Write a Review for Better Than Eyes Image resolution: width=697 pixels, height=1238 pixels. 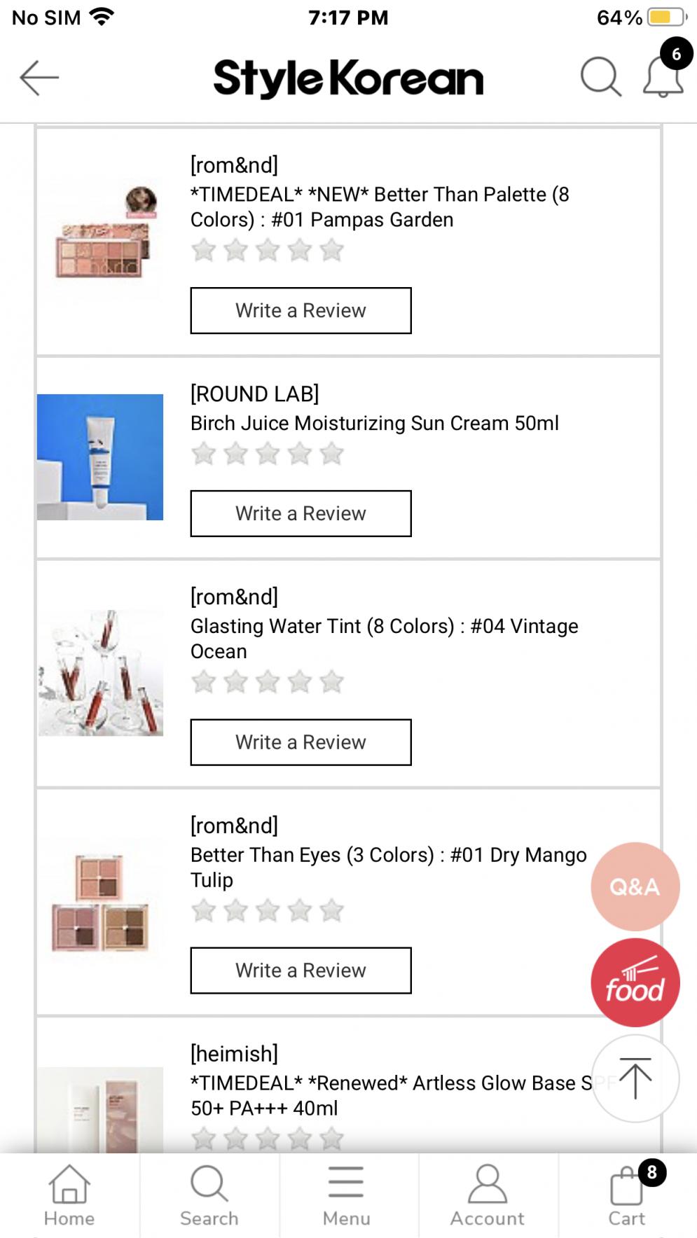[x=301, y=971]
